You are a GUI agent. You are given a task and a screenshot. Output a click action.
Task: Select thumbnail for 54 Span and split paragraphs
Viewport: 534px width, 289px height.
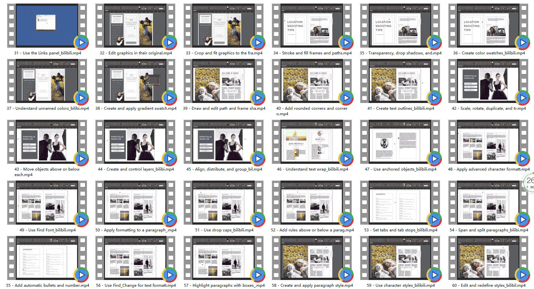click(488, 203)
